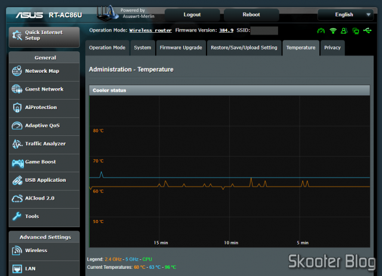Image resolution: width=382 pixels, height=276 pixels.
Task: Click the Wireless signal icon in Advanced Settings
Action: 17,250
